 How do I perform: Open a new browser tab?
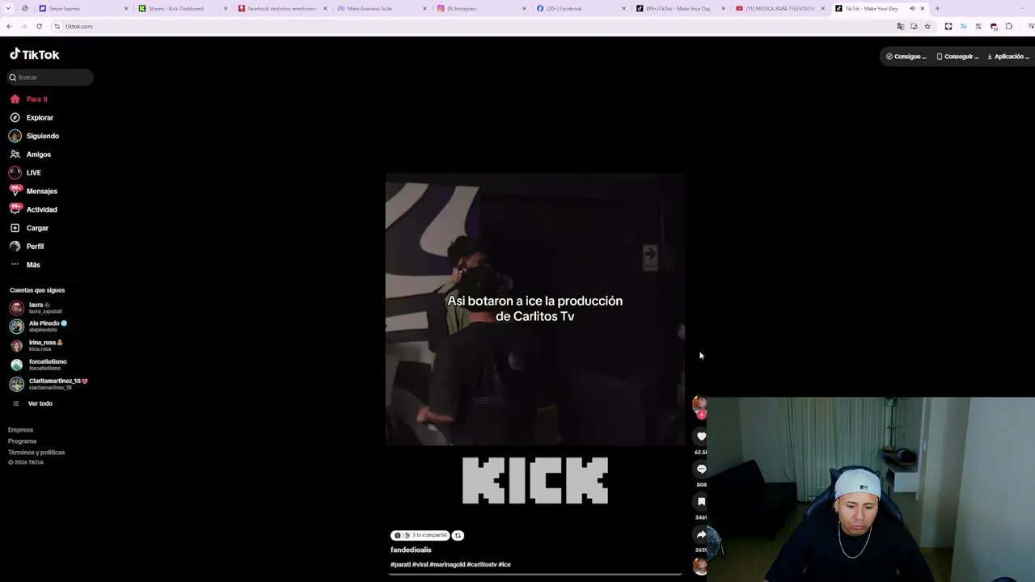pyautogui.click(x=937, y=8)
